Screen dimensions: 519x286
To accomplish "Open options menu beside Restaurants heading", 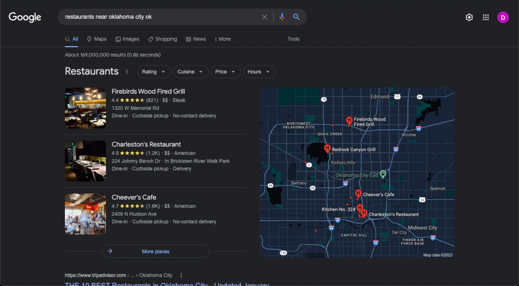I will [x=127, y=72].
